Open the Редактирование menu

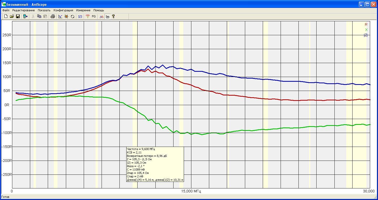click(x=23, y=10)
